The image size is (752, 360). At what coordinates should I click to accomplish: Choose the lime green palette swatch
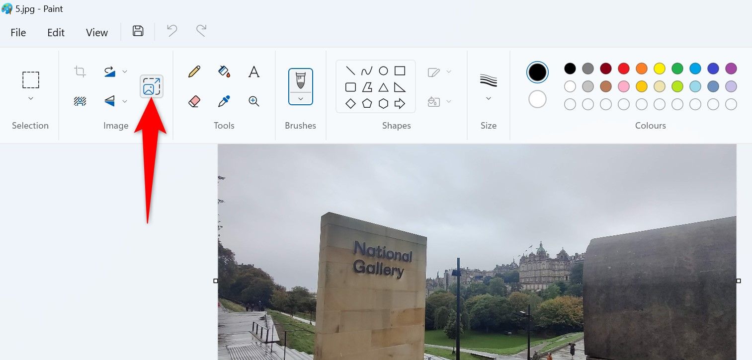pos(677,86)
